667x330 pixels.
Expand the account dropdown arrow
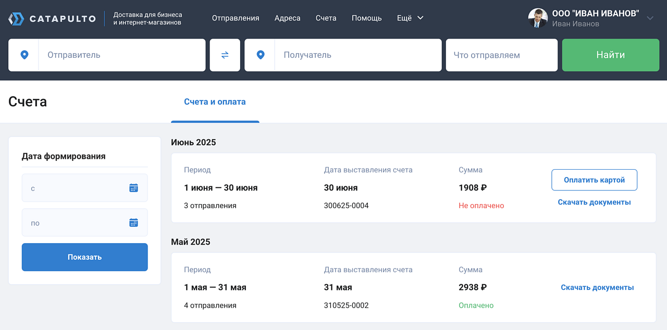pos(650,18)
